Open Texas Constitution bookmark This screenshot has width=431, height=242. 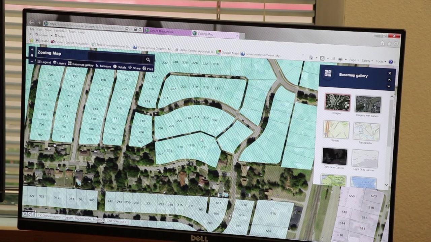click(110, 45)
